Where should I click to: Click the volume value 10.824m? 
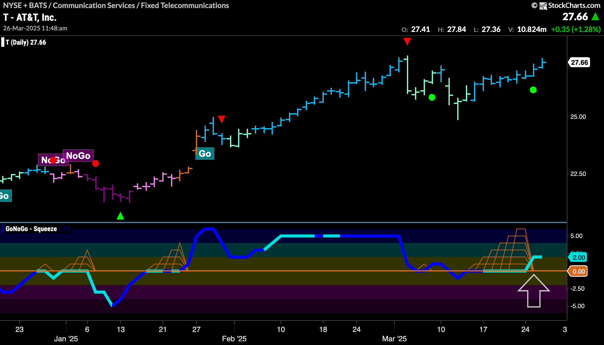(x=532, y=29)
